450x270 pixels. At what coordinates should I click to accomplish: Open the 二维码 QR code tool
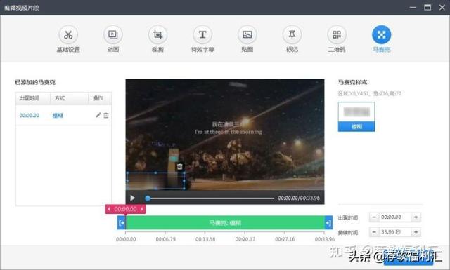(x=337, y=35)
